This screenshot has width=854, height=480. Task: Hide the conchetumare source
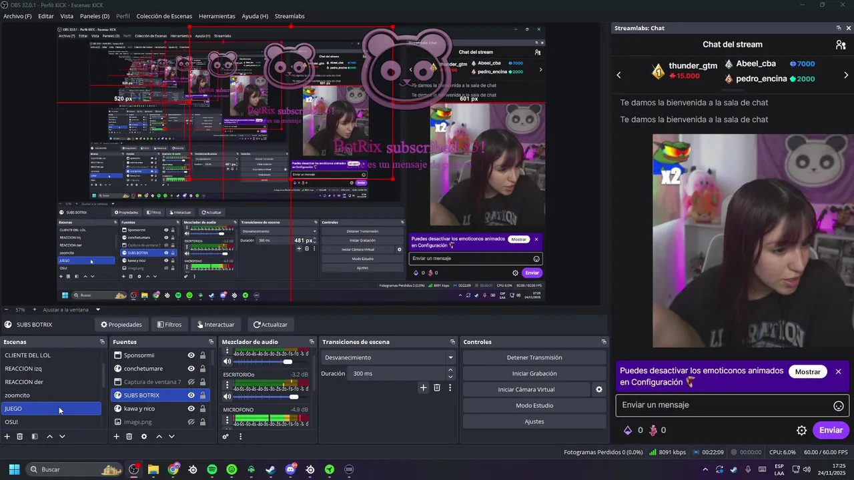[191, 369]
